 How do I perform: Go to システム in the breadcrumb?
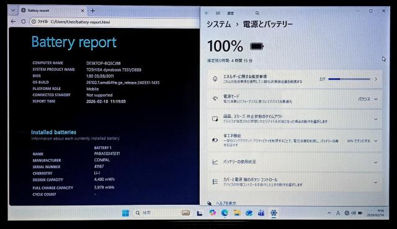click(219, 24)
